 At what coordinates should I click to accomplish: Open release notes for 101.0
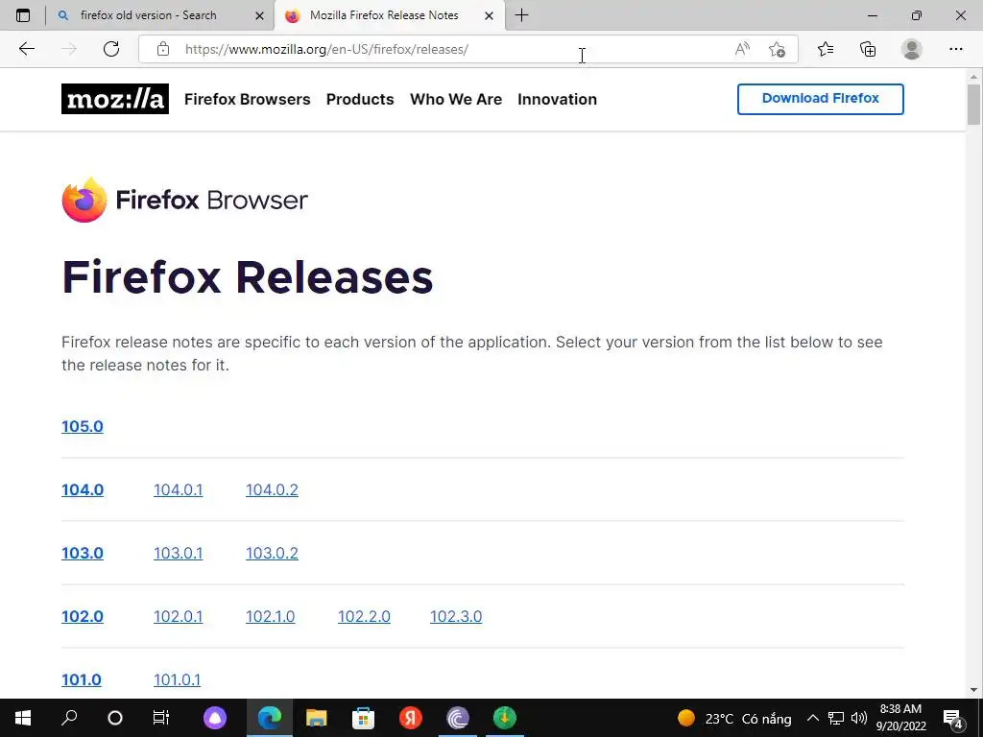click(x=82, y=679)
